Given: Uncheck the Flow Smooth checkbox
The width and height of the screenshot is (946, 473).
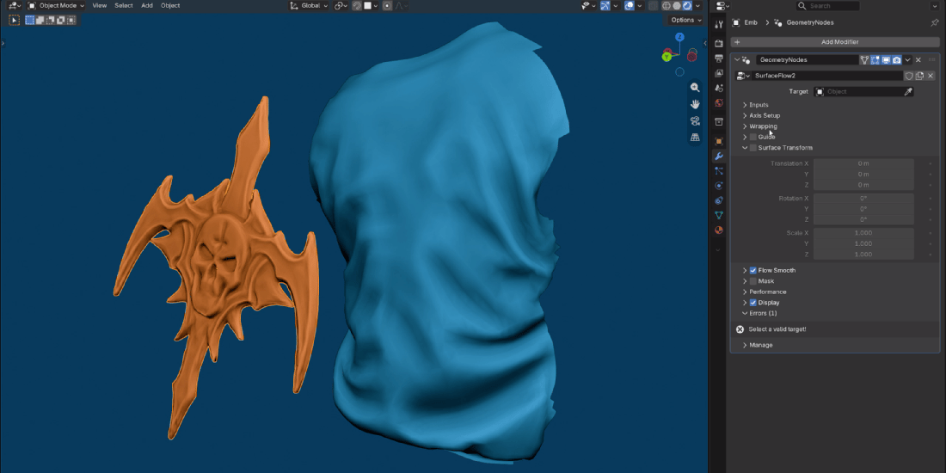Looking at the screenshot, I should pyautogui.click(x=753, y=270).
